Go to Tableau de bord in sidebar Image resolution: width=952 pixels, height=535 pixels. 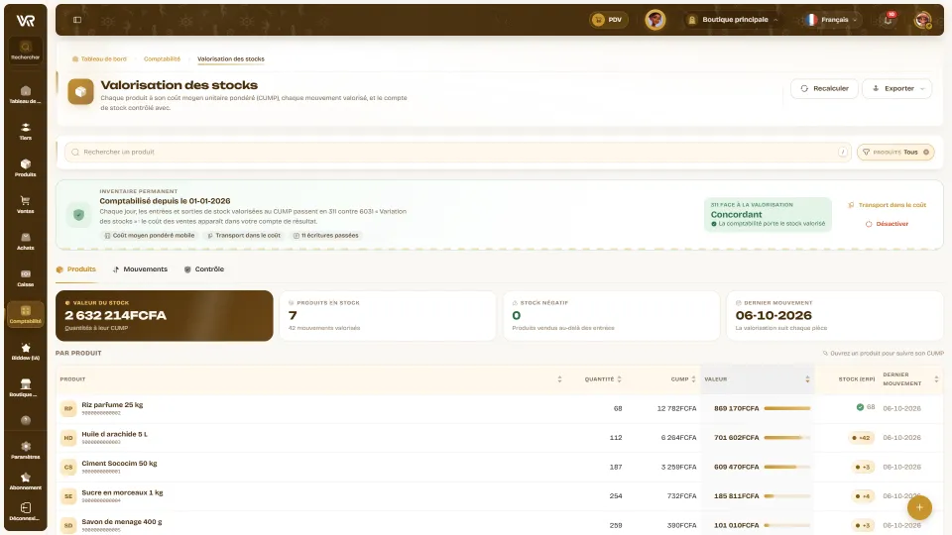[25, 95]
